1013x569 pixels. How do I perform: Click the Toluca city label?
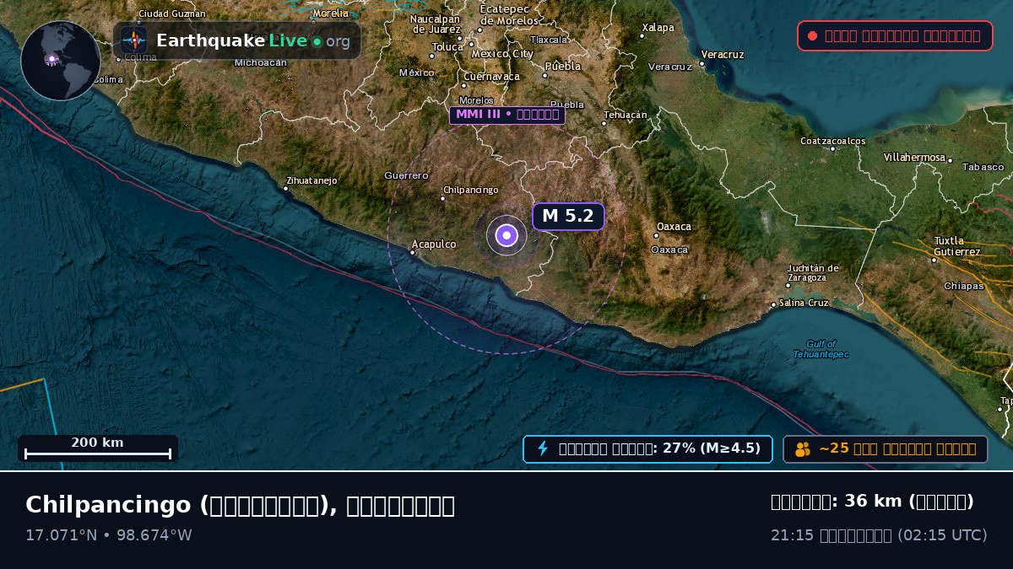click(x=447, y=47)
